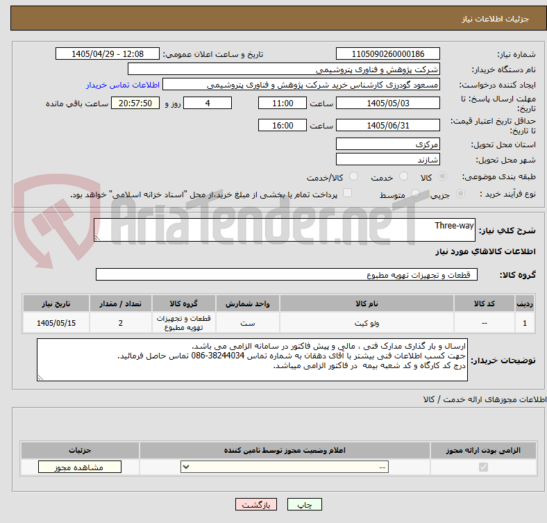Click the need number field 1105090260000186

387,54
